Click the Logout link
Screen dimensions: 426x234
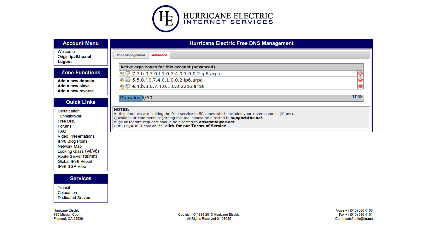[x=65, y=62]
